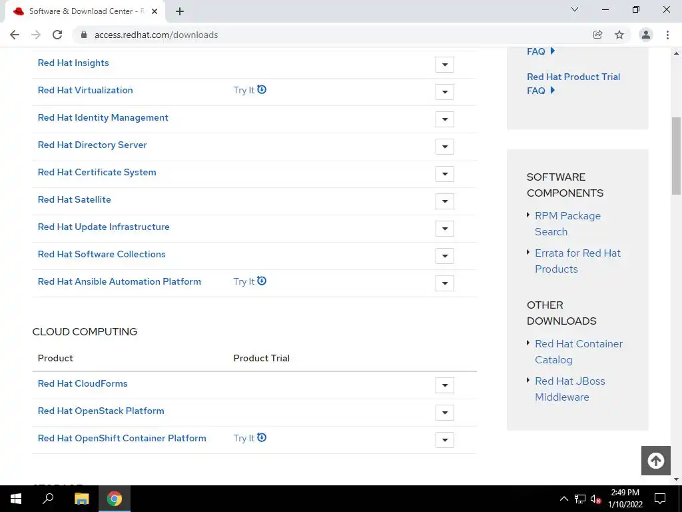Image resolution: width=682 pixels, height=512 pixels.
Task: Click the taskbar clock showing 2:49 PM
Action: (x=625, y=499)
